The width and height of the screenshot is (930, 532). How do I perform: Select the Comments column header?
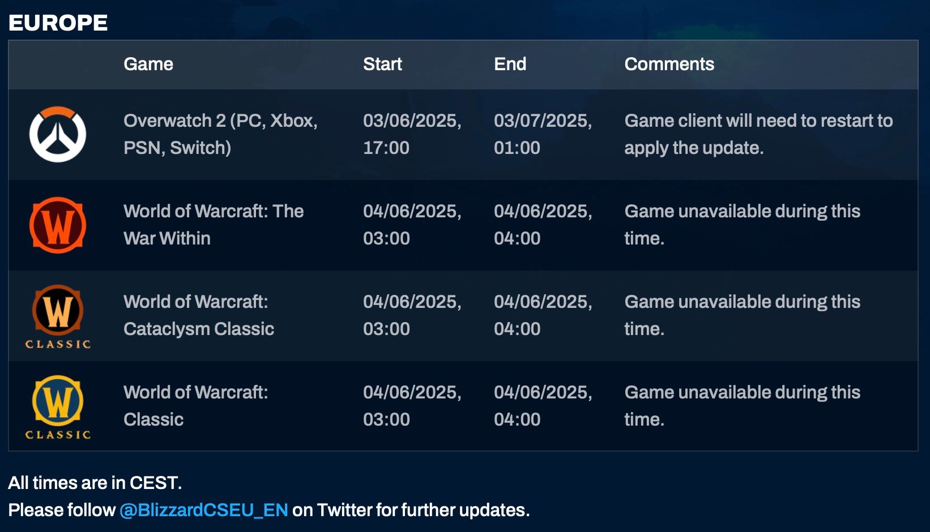click(669, 64)
